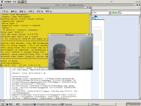Switch to the MPlayer taskbar button

pyautogui.click(x=102, y=104)
